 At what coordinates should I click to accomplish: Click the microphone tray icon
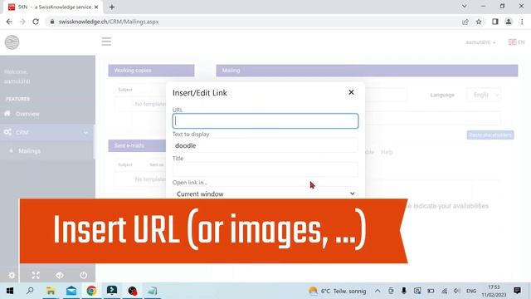pyautogui.click(x=404, y=291)
